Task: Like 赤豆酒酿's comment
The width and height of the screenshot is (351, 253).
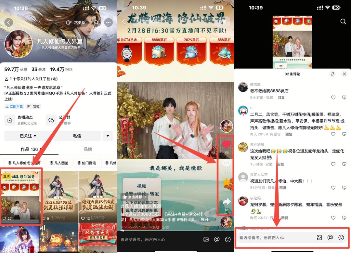Action: [333, 164]
